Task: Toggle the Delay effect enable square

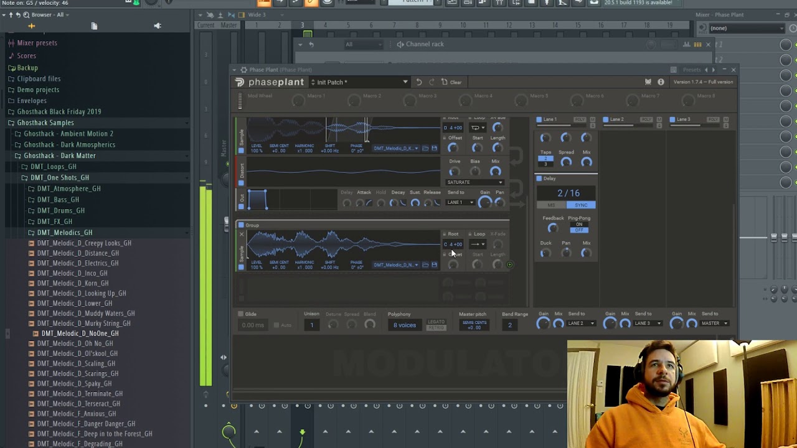Action: (x=539, y=179)
